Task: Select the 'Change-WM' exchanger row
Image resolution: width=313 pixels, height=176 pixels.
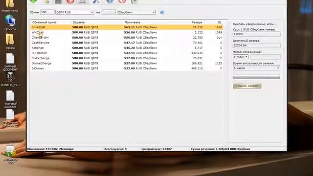Action: (127, 38)
